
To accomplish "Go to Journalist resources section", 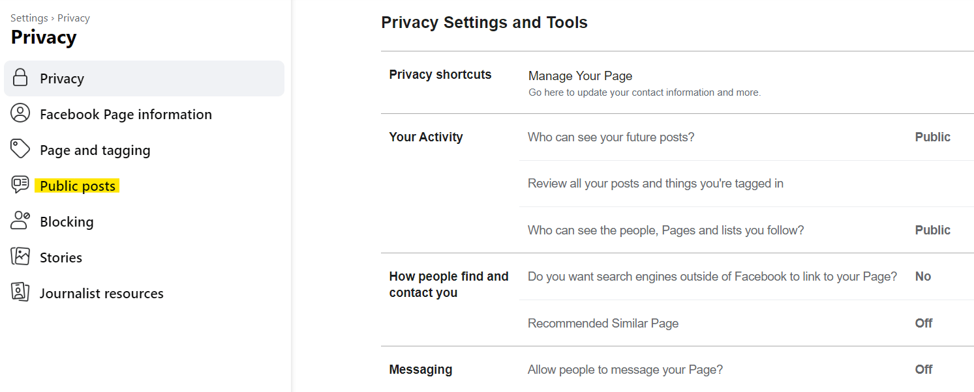I will (x=102, y=294).
